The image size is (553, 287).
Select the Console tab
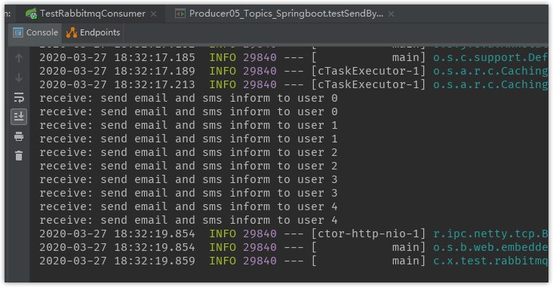(x=35, y=32)
